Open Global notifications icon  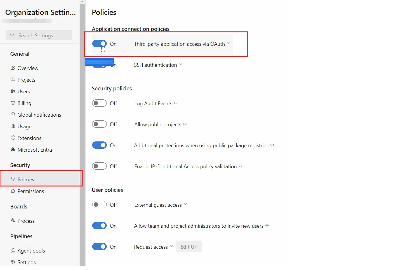pos(13,115)
